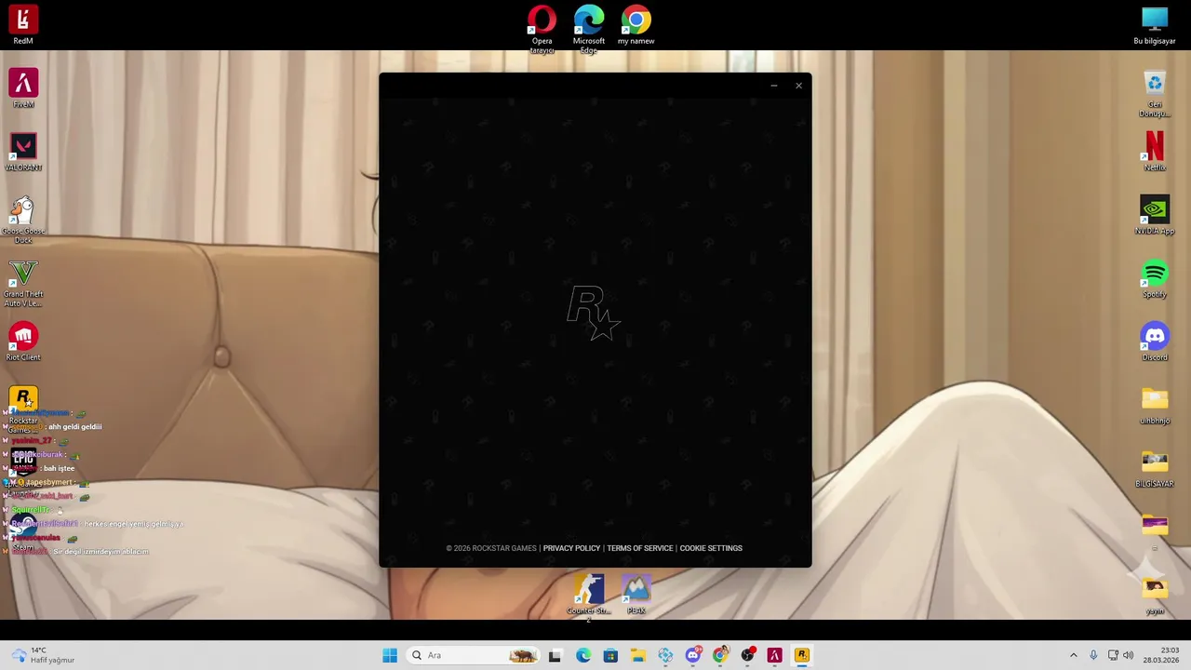Select the Microsoft Edge desktop shortcut
Screen dimensions: 1191x670
pyautogui.click(x=589, y=29)
